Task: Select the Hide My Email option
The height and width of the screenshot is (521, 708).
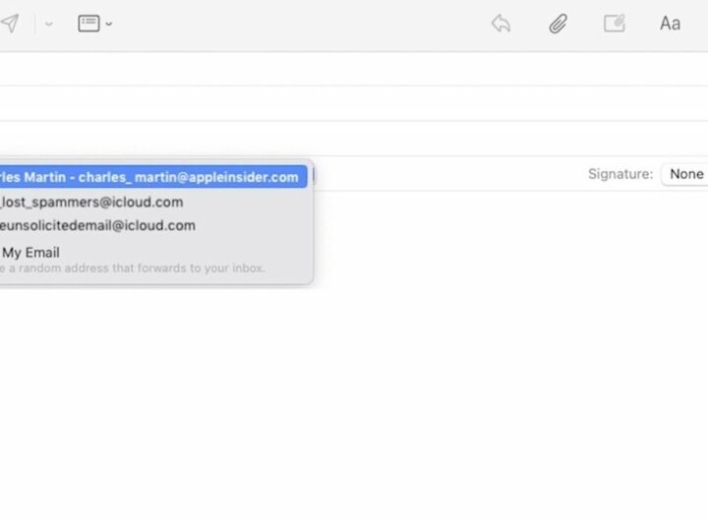Action: click(30, 253)
